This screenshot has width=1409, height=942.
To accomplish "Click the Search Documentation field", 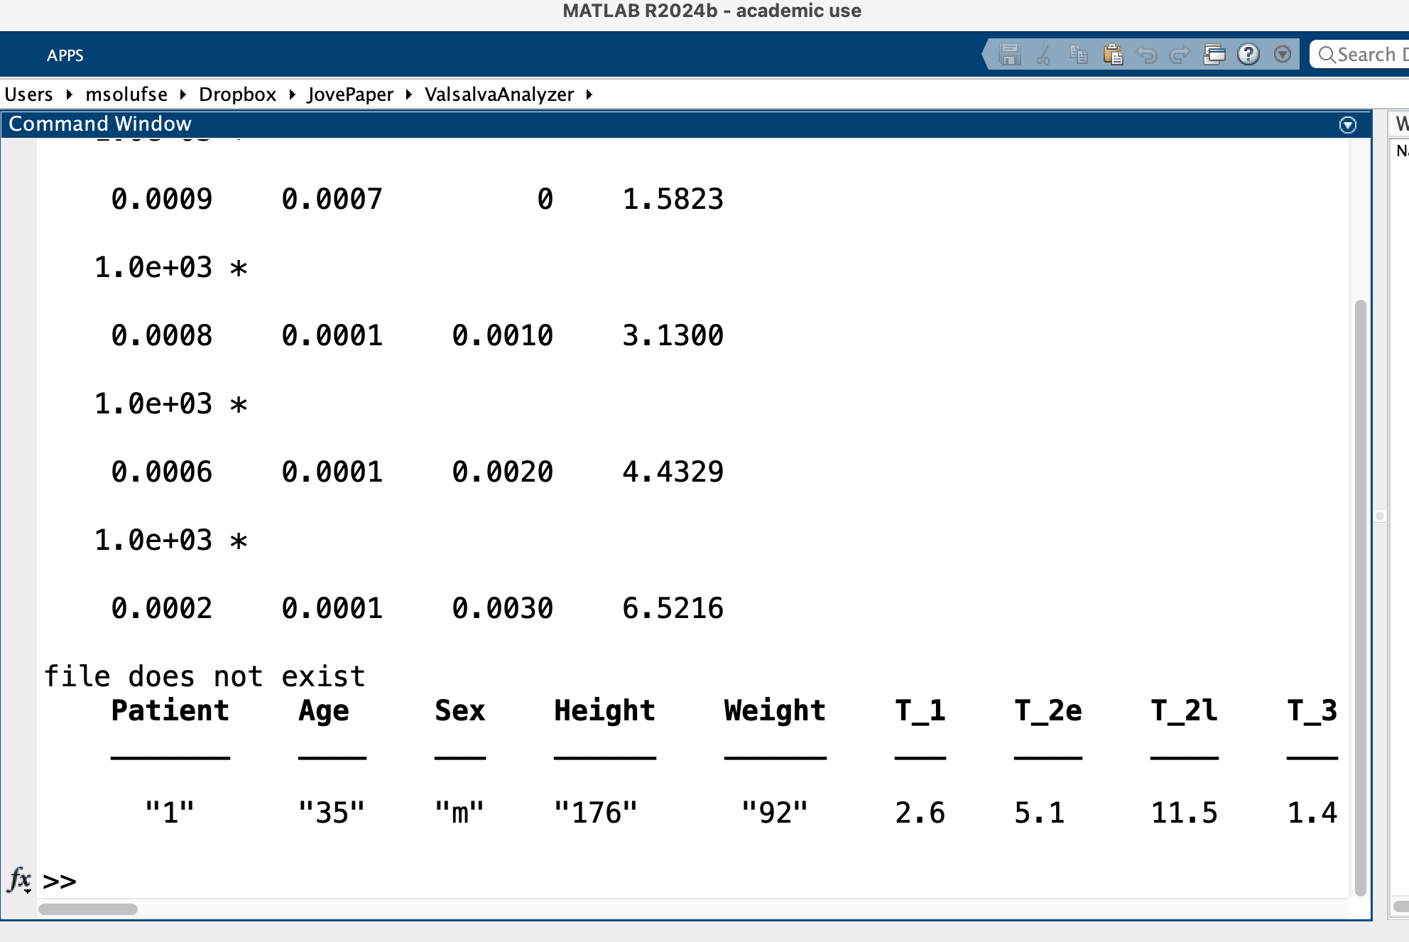I will pyautogui.click(x=1367, y=55).
